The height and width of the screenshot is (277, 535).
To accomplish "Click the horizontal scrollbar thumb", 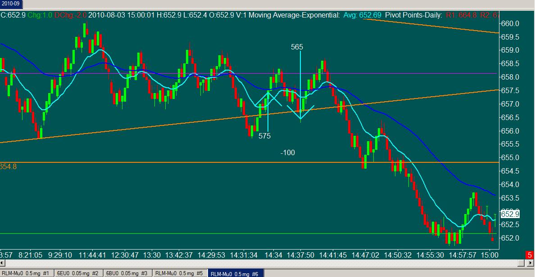I will [521, 263].
